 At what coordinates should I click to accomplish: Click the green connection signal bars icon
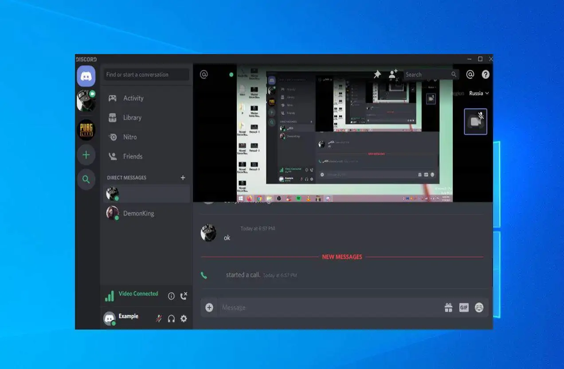(x=109, y=296)
